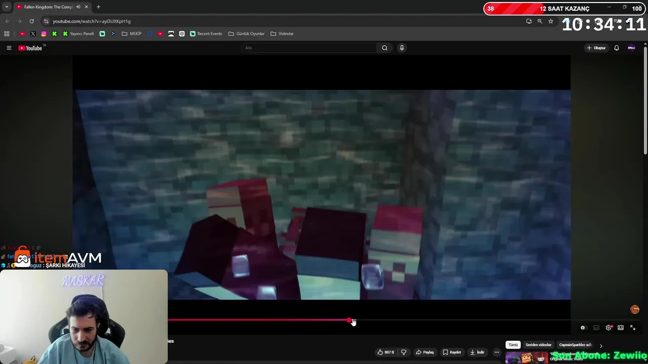Open the YouTube guide hamburger menu
Image resolution: width=648 pixels, height=364 pixels.
click(x=9, y=48)
